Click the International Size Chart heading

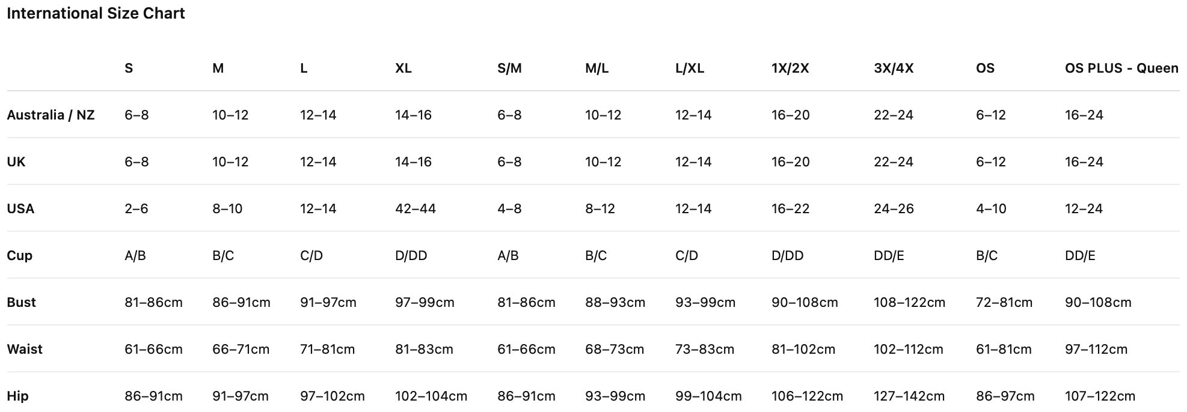pos(96,13)
